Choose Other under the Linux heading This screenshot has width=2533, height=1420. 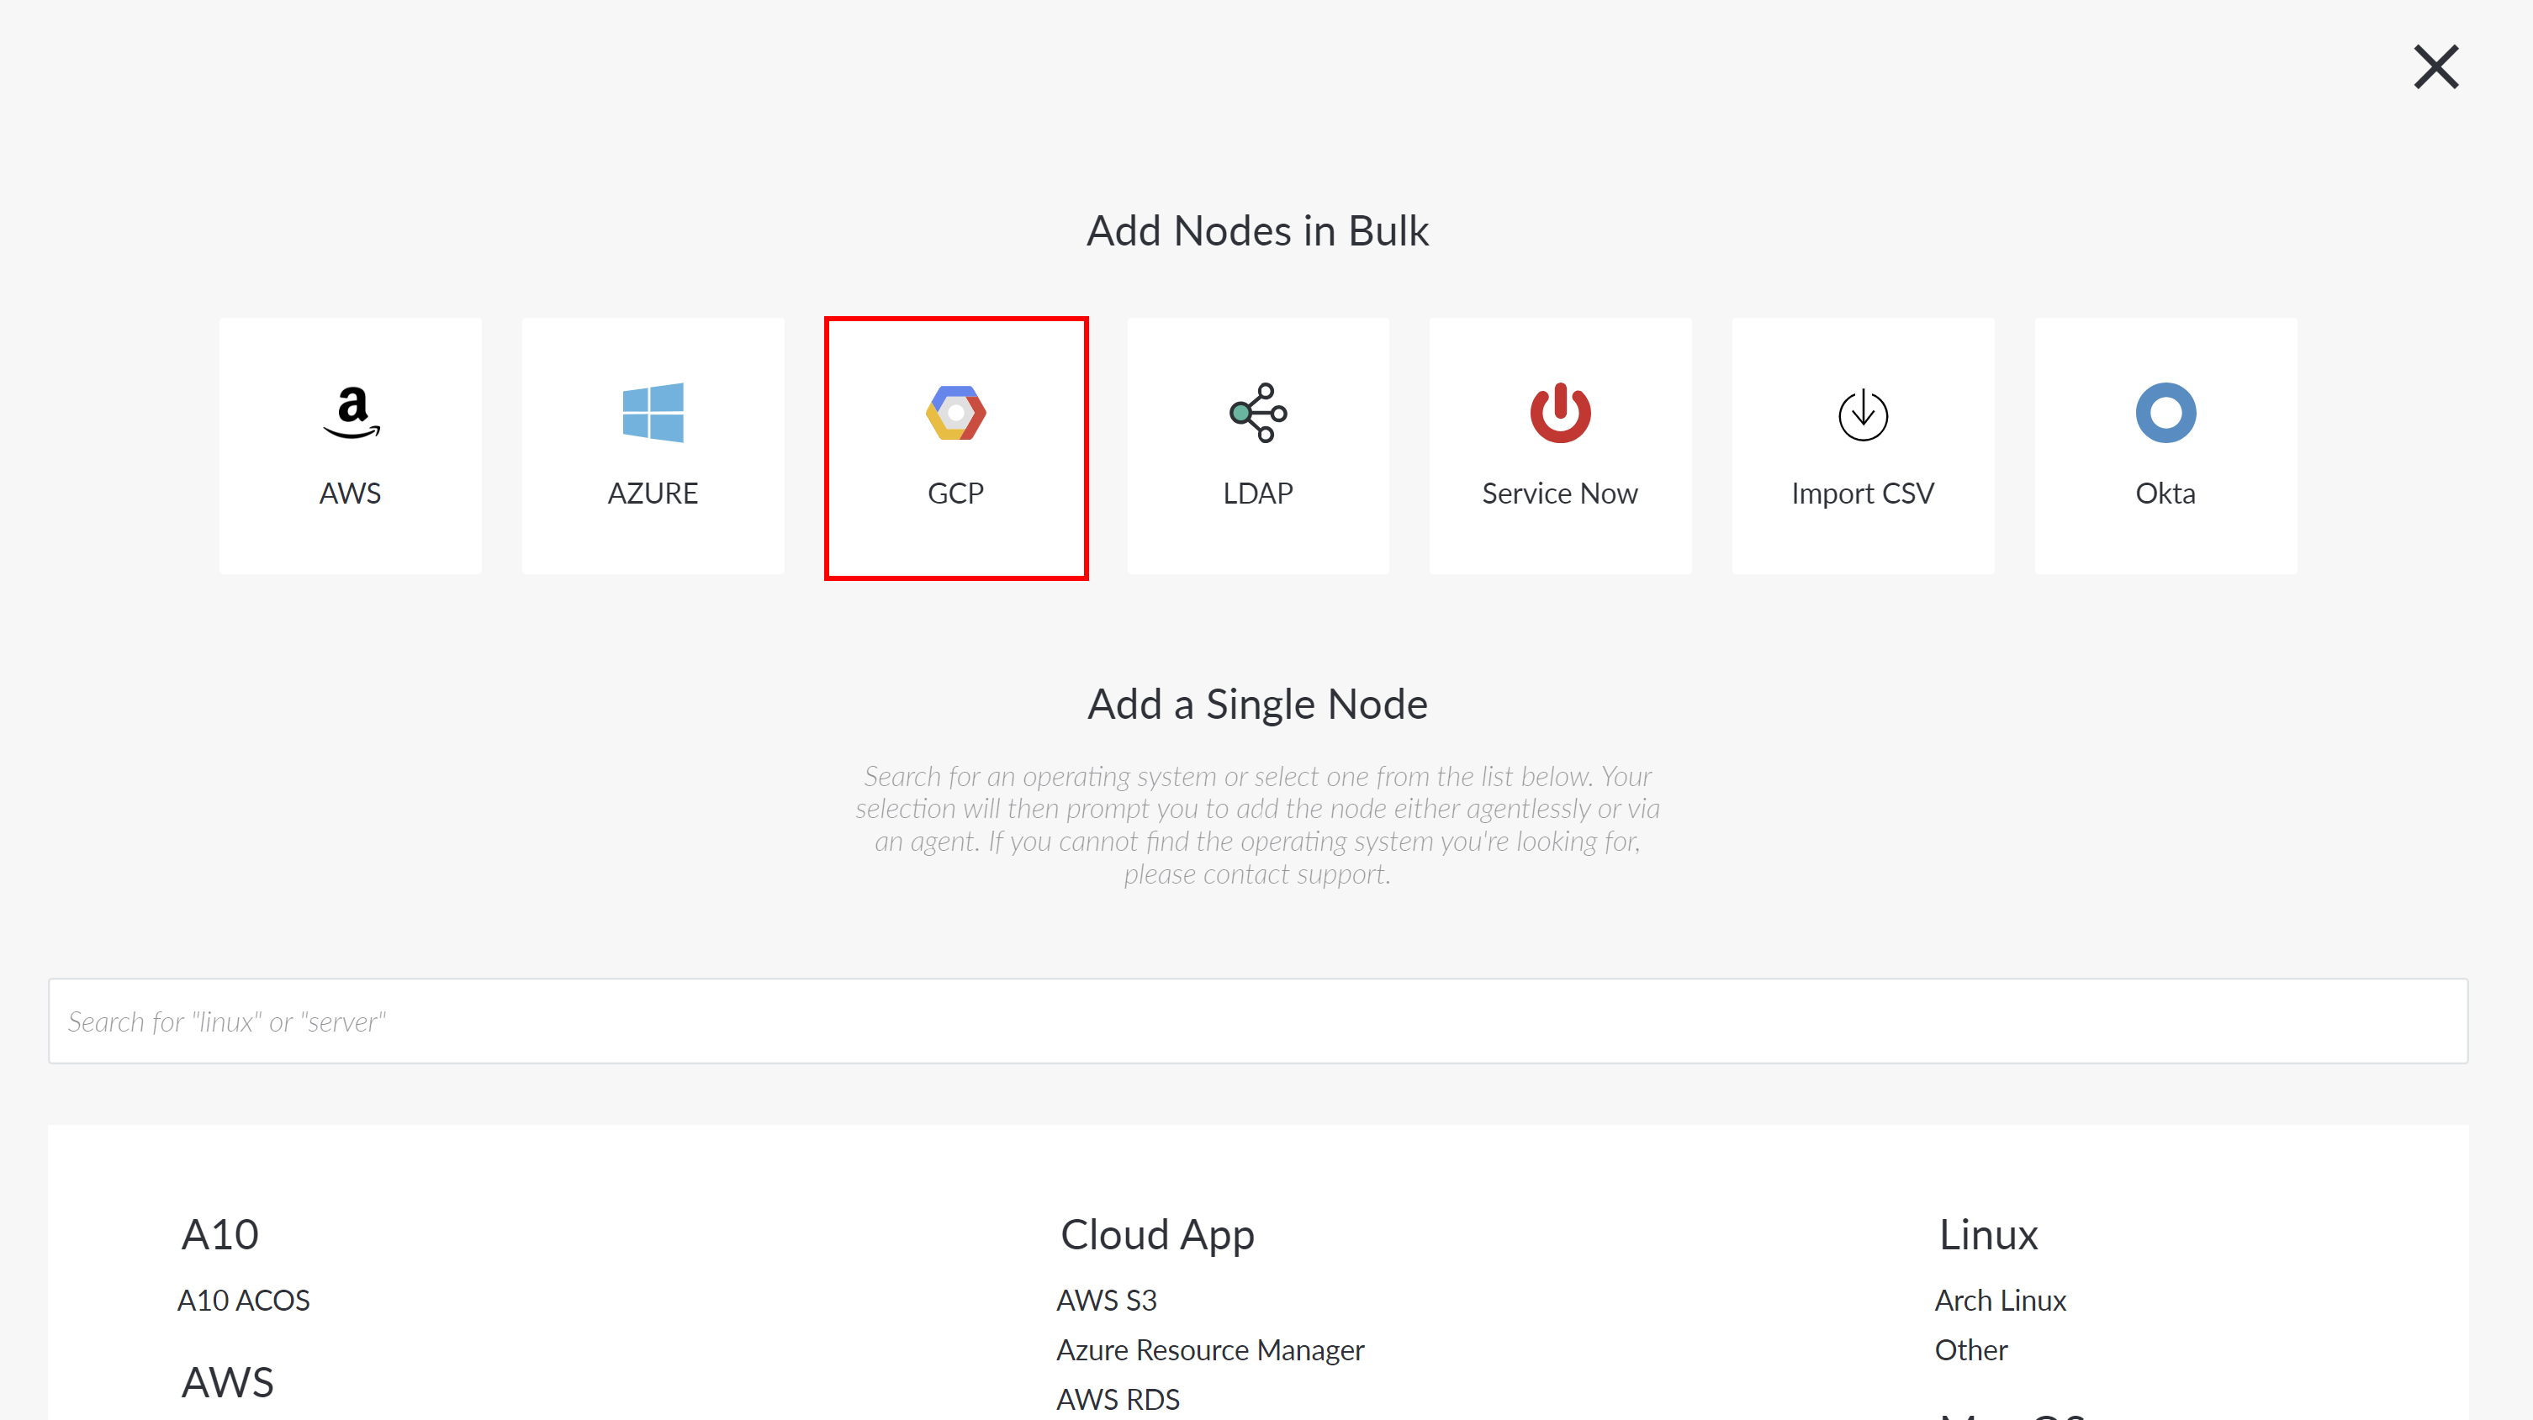1970,1349
